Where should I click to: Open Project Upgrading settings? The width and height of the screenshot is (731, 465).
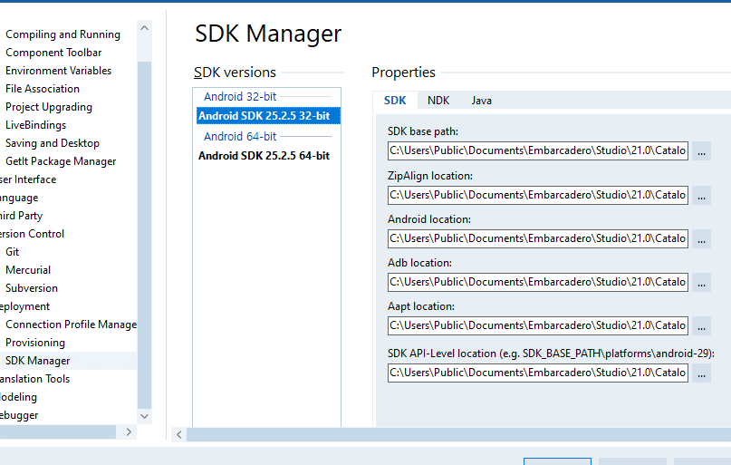click(49, 107)
